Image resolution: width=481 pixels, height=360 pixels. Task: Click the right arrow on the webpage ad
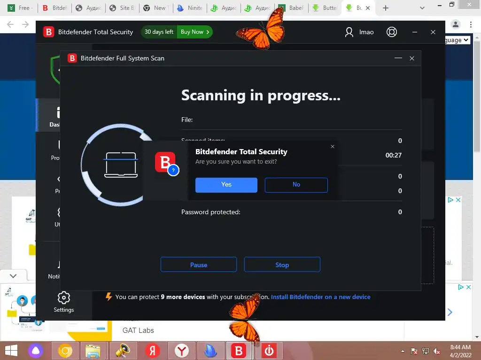pos(450,312)
